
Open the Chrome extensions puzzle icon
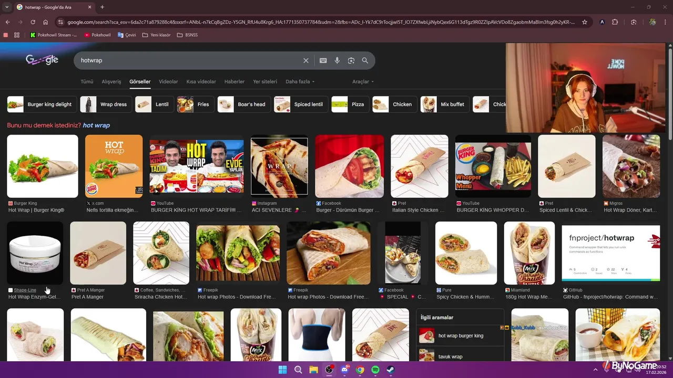coord(615,22)
